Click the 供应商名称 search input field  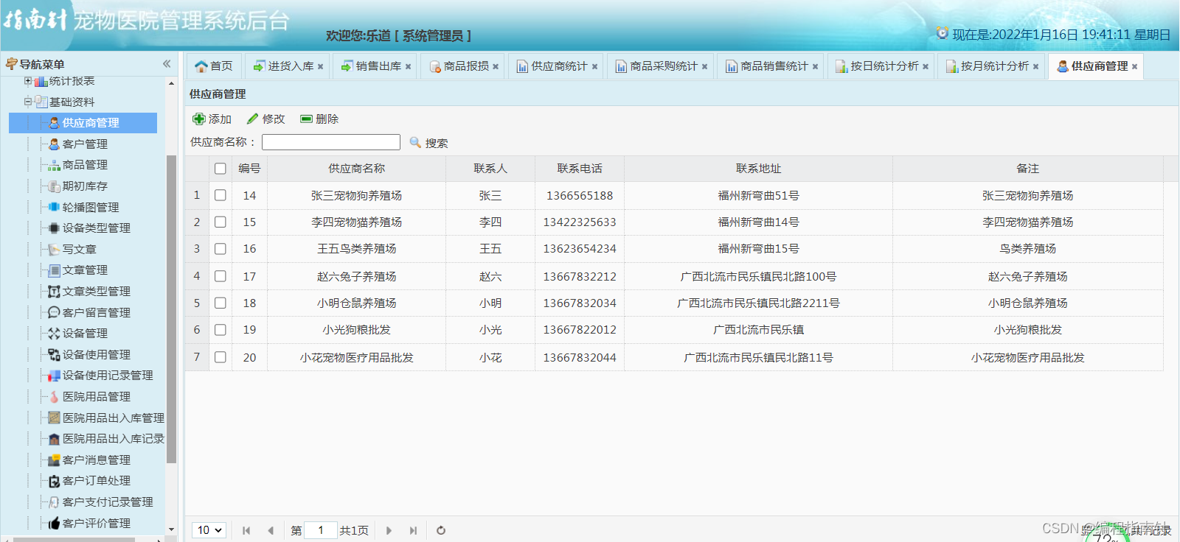[331, 142]
